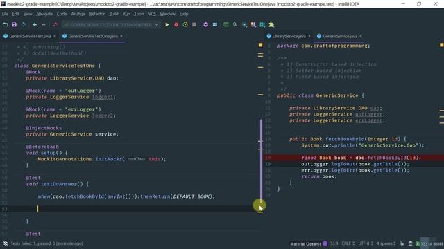The height and width of the screenshot is (249, 444).
Task: Toggle the breakpoint on line 19
Action: (x=268, y=158)
